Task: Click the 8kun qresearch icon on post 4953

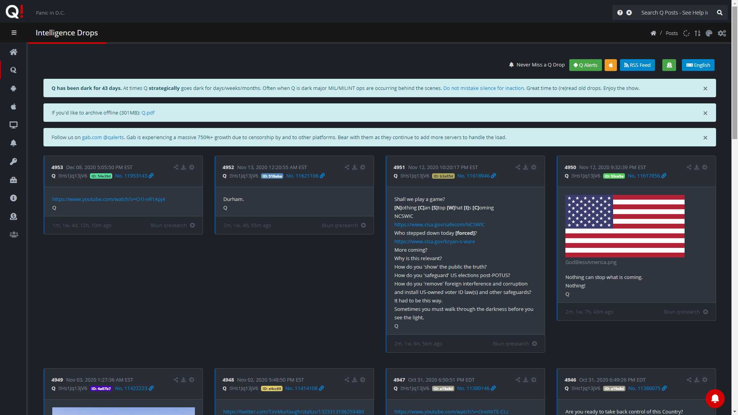Action: (192, 225)
